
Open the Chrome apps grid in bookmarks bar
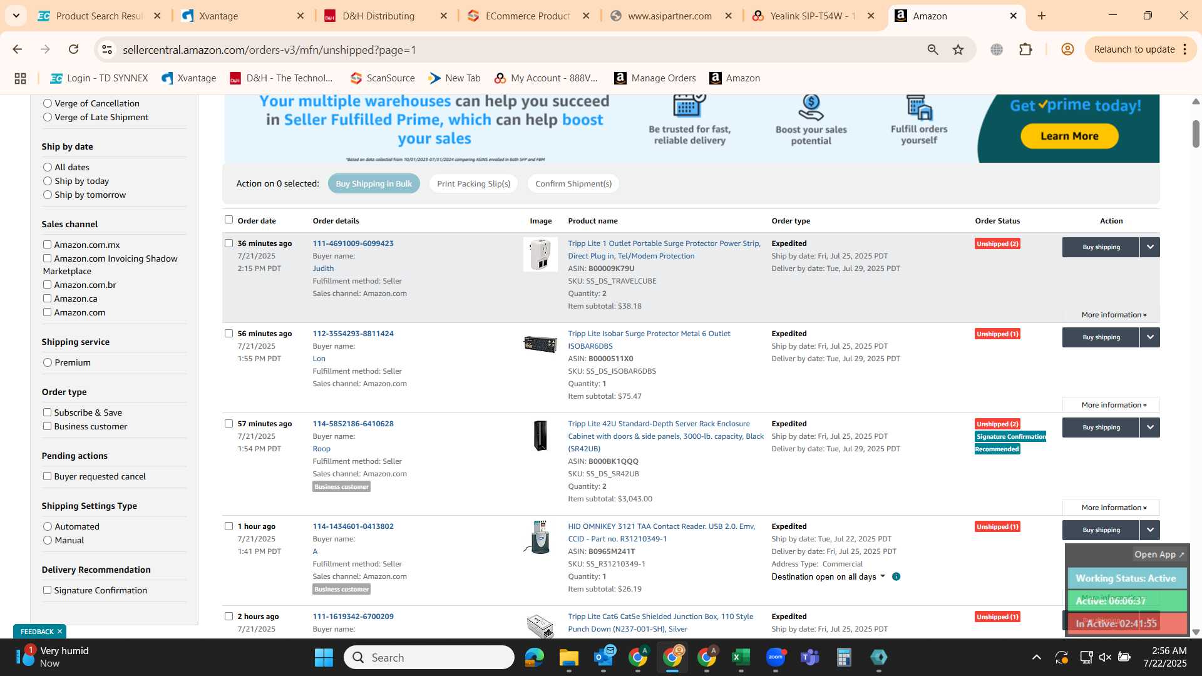pos(20,78)
